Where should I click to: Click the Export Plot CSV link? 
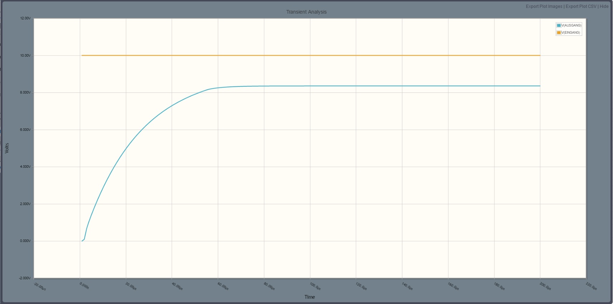[581, 6]
